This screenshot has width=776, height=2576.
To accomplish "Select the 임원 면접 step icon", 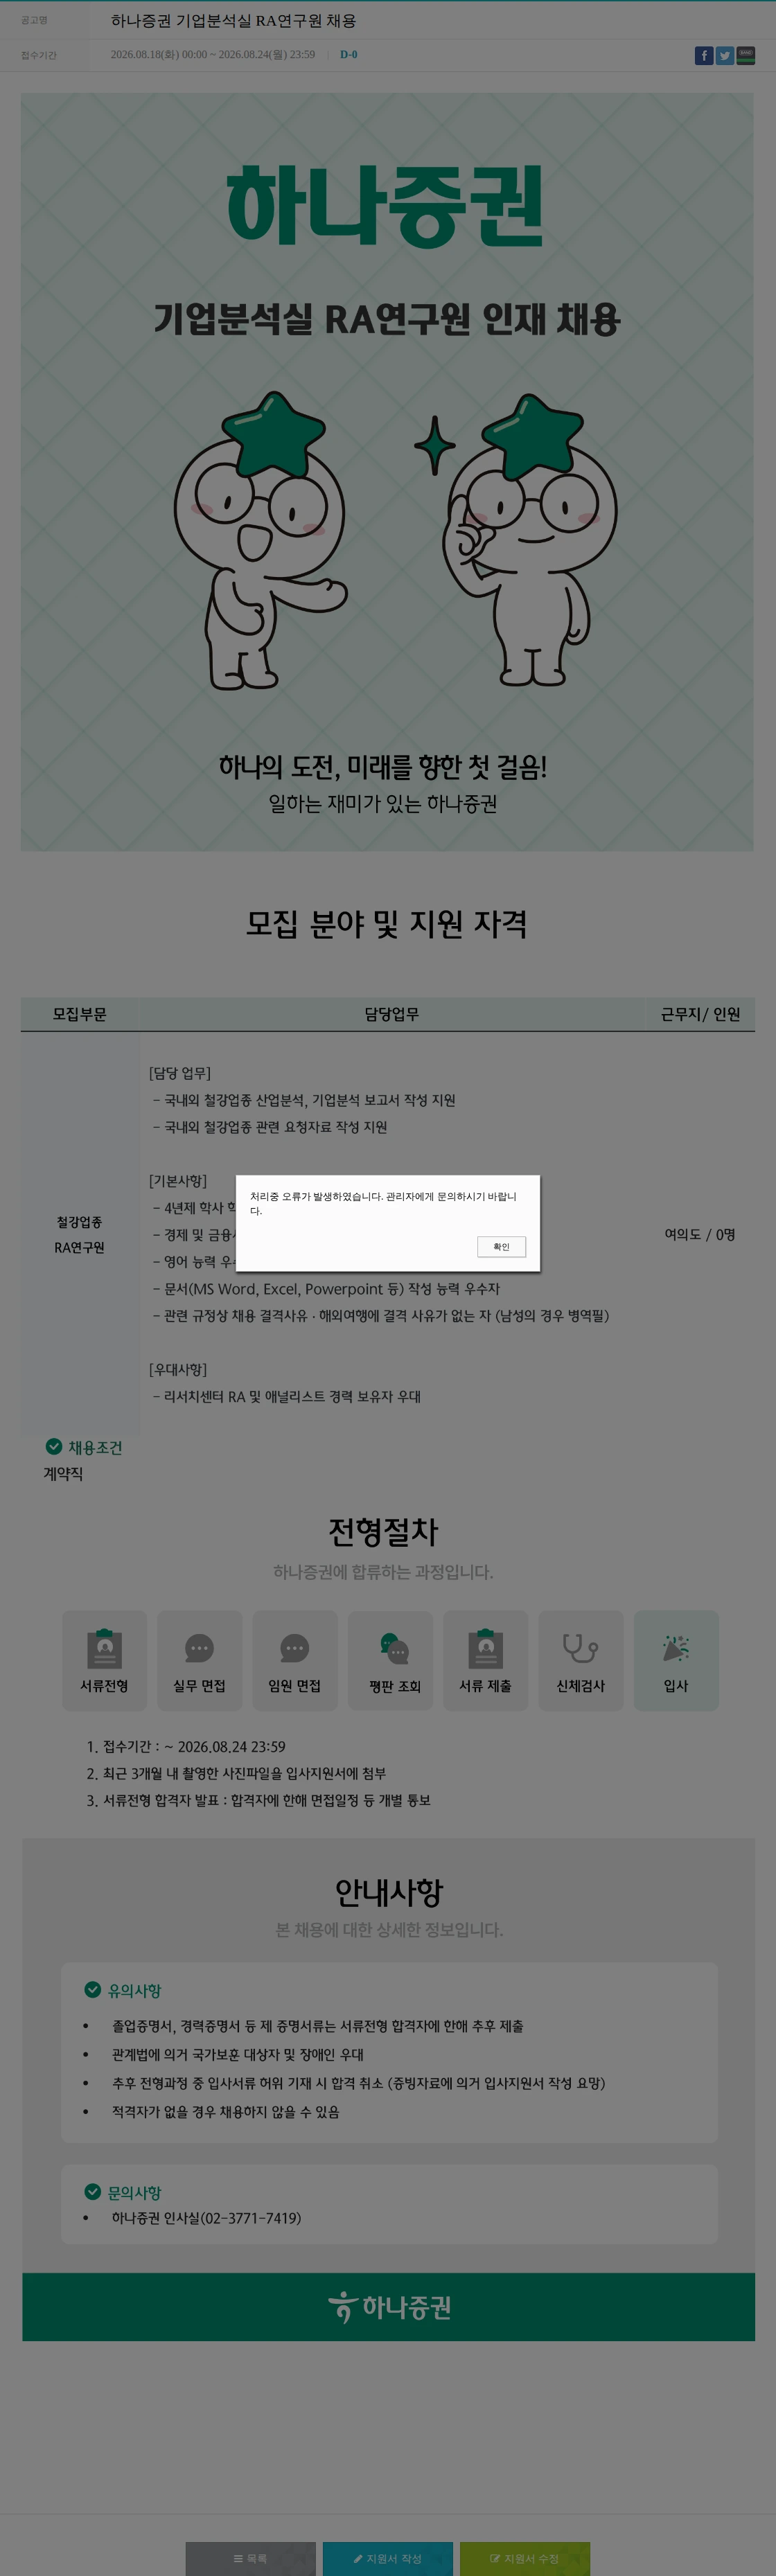I will click(294, 1648).
